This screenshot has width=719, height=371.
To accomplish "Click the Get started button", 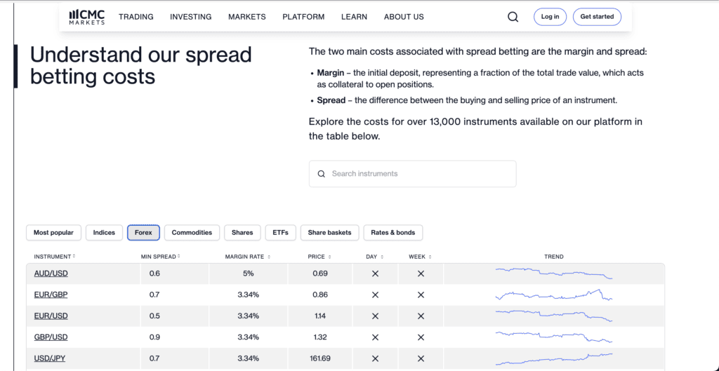I will tap(597, 17).
